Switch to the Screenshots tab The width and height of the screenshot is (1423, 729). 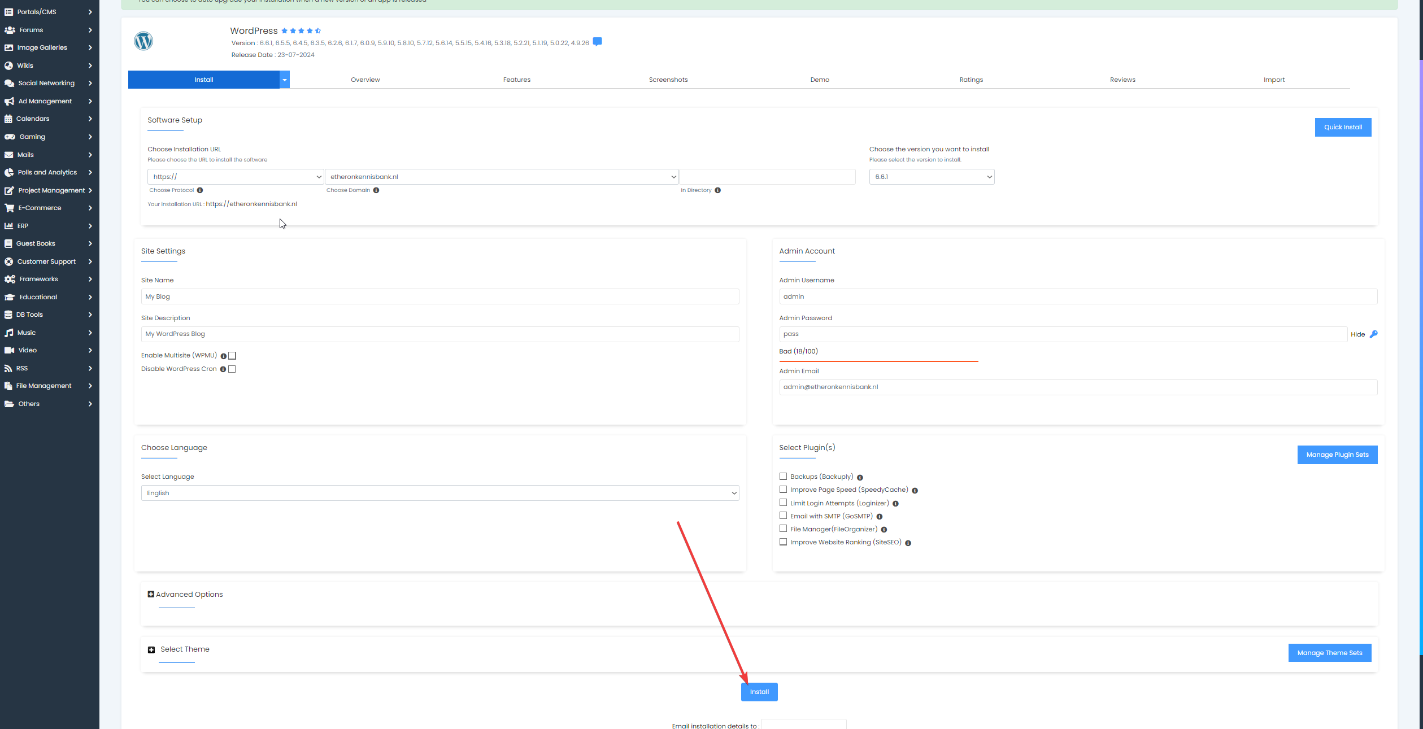[x=668, y=80]
